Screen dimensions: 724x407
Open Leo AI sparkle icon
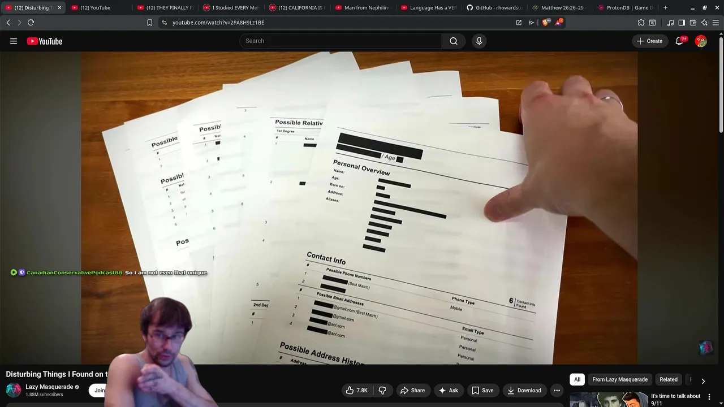tap(704, 23)
